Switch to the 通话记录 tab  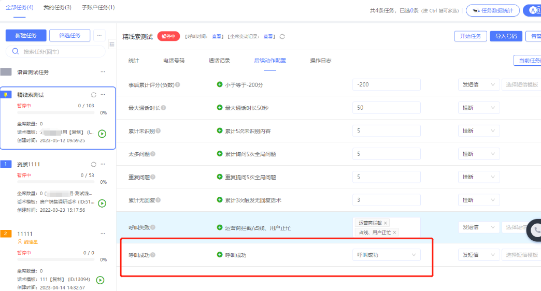219,61
